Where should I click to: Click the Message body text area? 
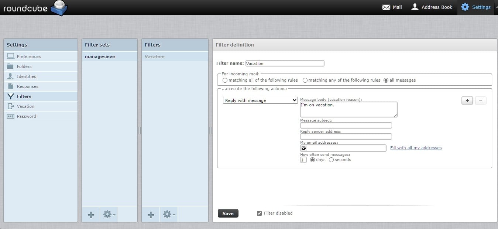point(349,110)
